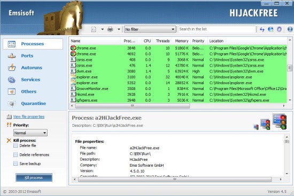Click the GrooveMonitor.exe file icon
The width and height of the screenshot is (294, 196).
tap(73, 88)
